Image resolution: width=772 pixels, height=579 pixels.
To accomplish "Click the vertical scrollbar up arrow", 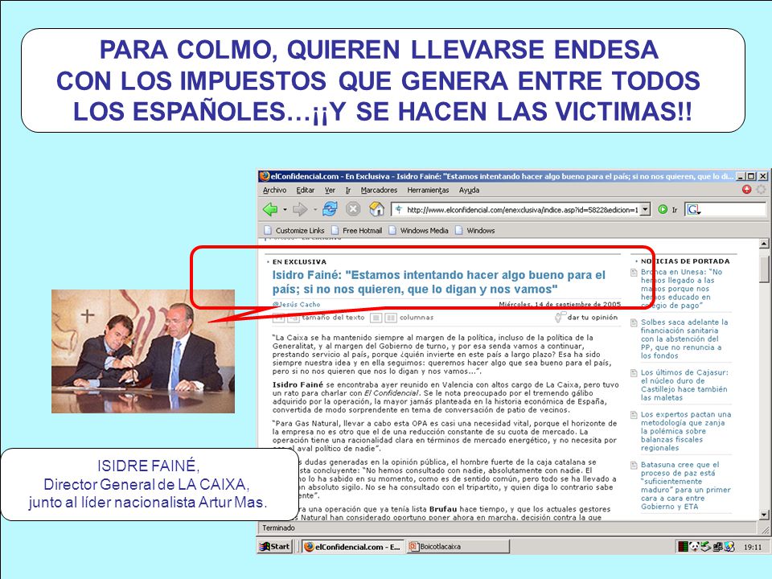I will pyautogui.click(x=764, y=243).
